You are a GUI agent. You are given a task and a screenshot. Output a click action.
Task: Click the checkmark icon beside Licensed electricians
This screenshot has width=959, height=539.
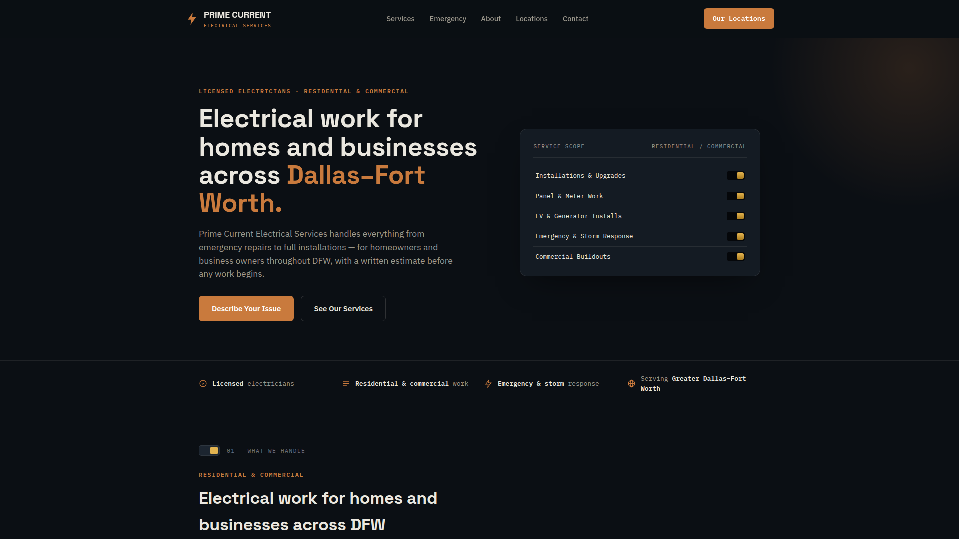203,384
